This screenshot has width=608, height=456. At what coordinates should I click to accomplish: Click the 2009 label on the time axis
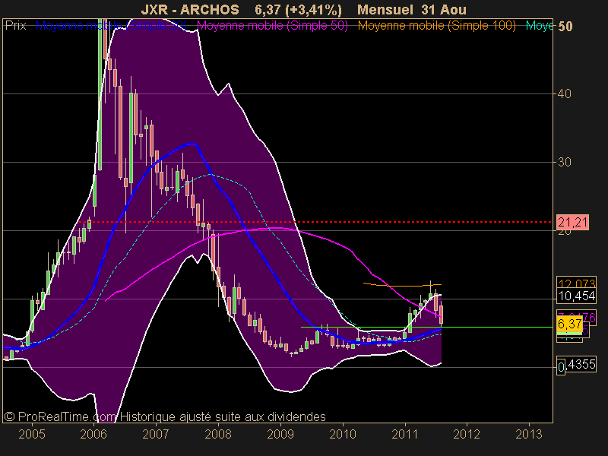(280, 433)
